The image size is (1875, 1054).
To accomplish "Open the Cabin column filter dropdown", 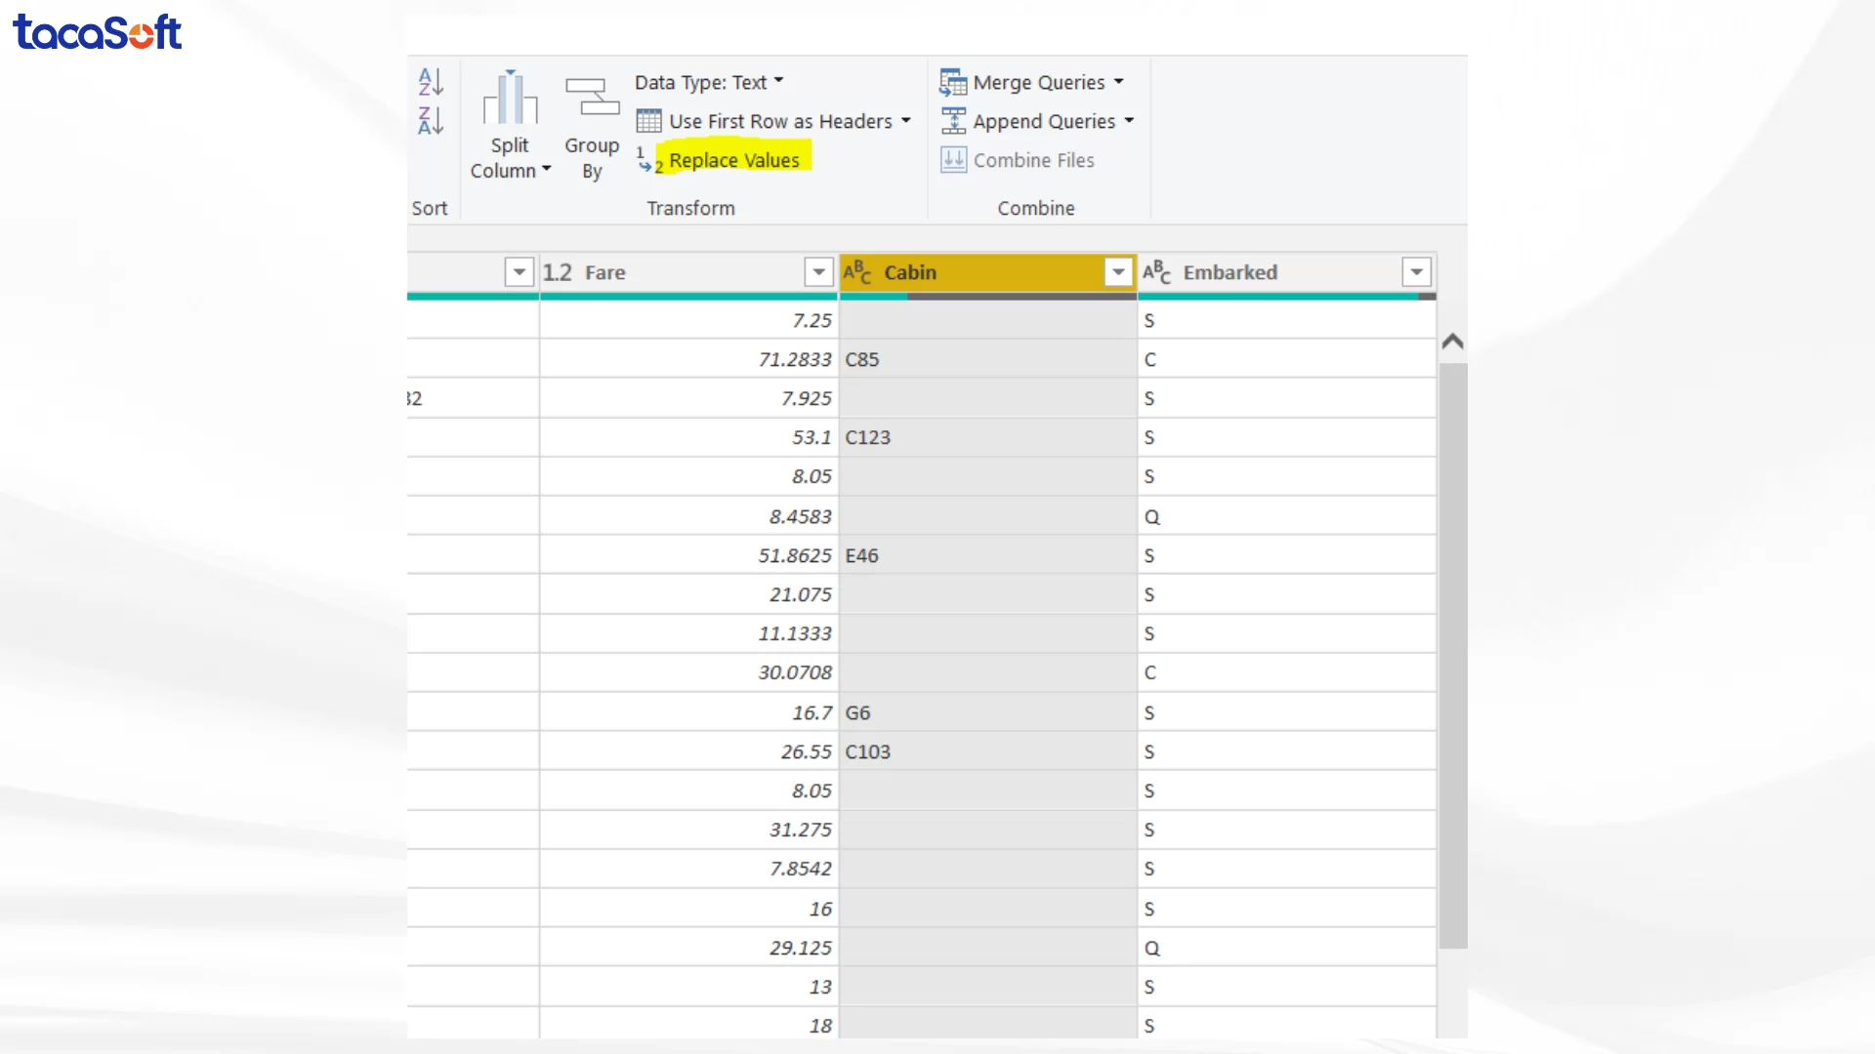I will [x=1118, y=272].
